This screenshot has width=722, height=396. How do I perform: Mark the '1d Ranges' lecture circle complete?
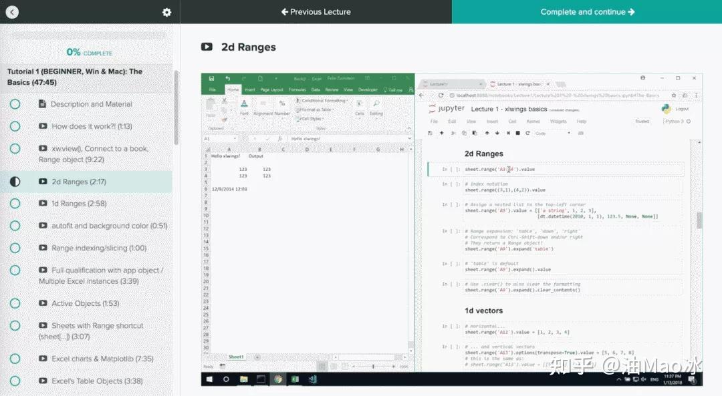point(15,203)
